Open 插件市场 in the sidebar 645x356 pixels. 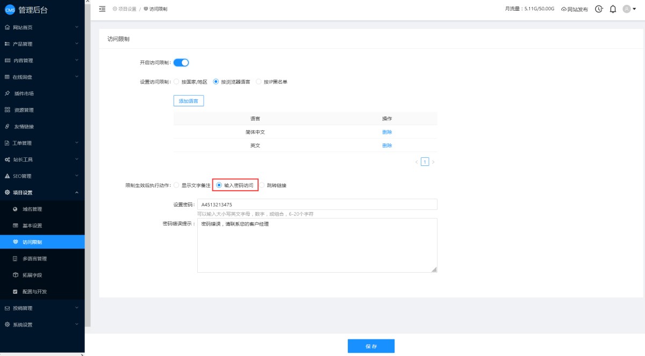click(x=24, y=93)
